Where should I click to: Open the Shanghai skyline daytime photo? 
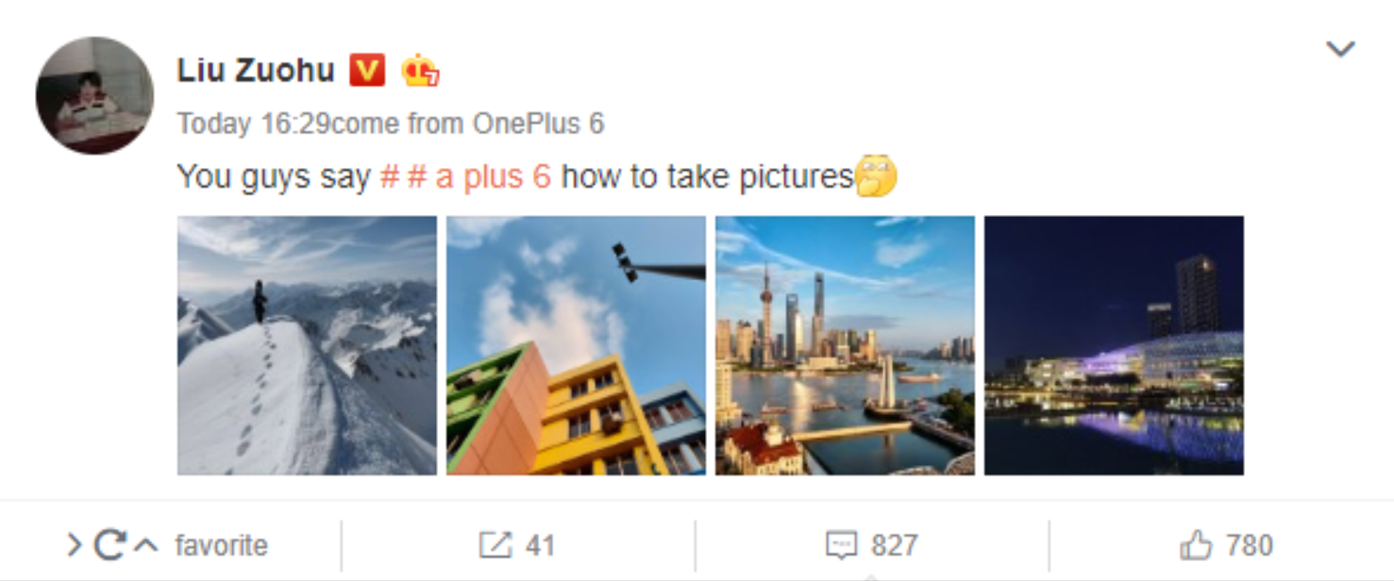click(x=845, y=345)
